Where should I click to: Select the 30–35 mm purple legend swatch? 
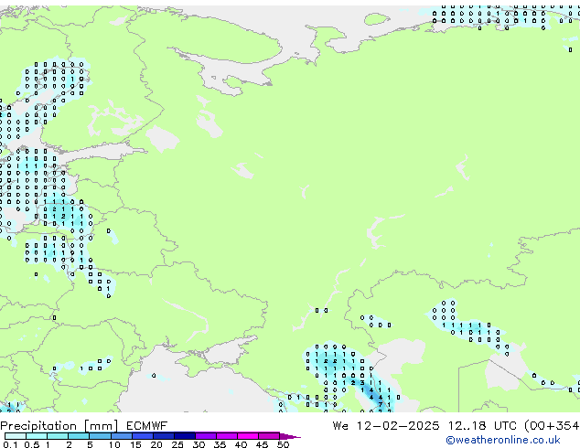click(x=206, y=436)
